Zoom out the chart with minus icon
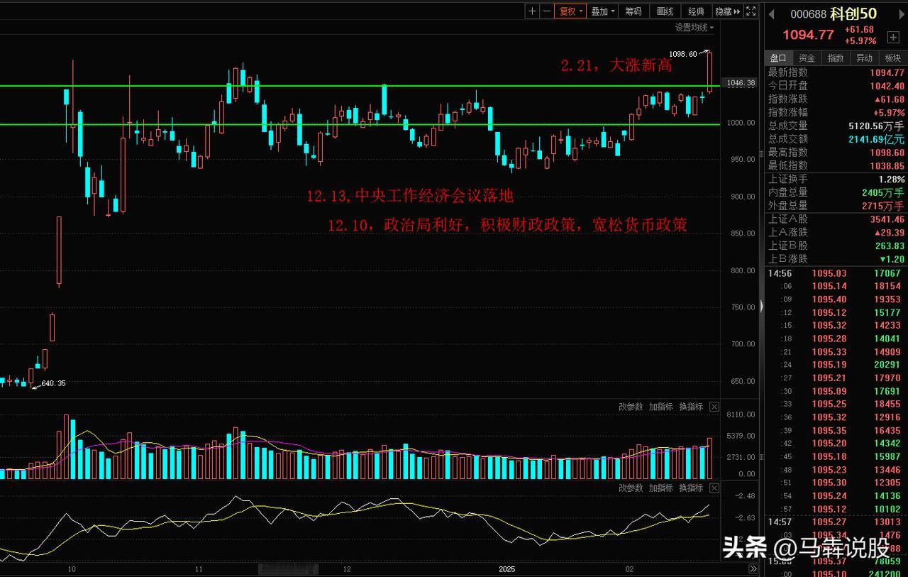Screen dimensions: 908x577 546,11
